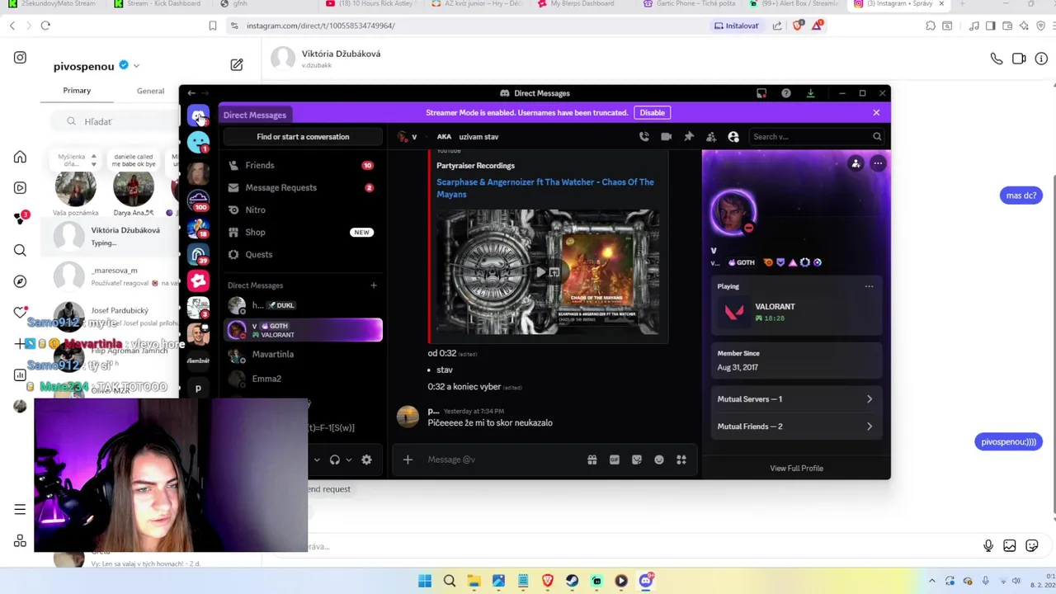Open the emoji picker in Discord

(659, 460)
